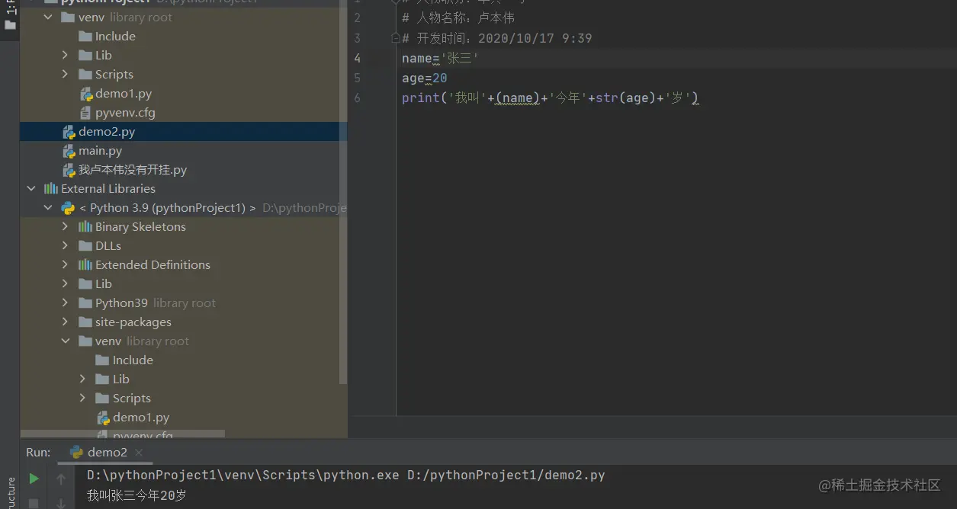Expand the Extended Definitions node
The image size is (957, 509).
click(65, 264)
